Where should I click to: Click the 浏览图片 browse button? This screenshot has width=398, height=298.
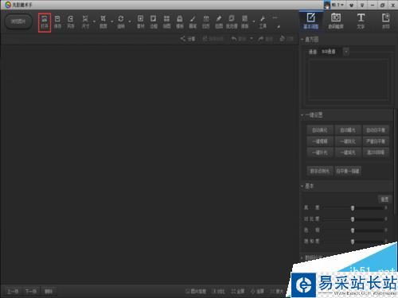pos(18,21)
